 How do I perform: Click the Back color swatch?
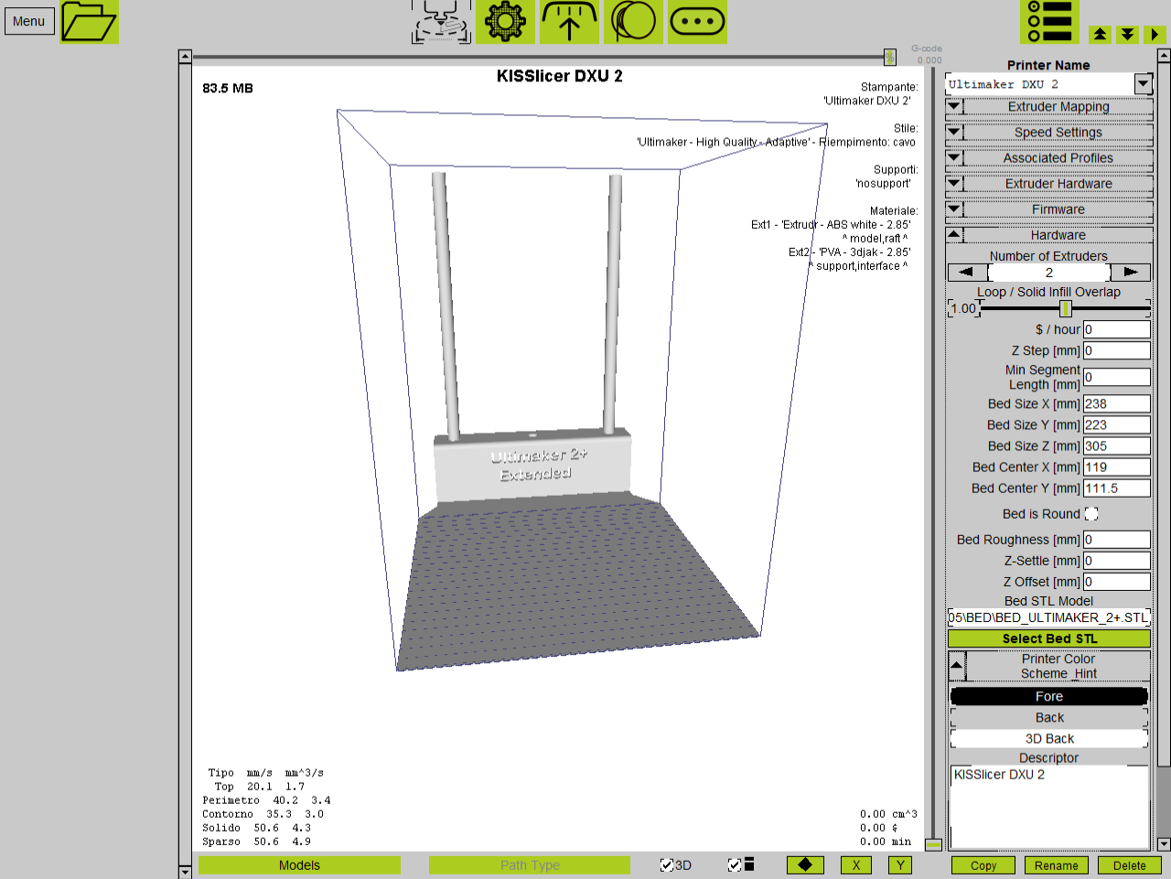1049,717
